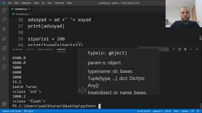202x113 pixels.
Task: Select Python language mode in status bar
Action: [x=185, y=111]
